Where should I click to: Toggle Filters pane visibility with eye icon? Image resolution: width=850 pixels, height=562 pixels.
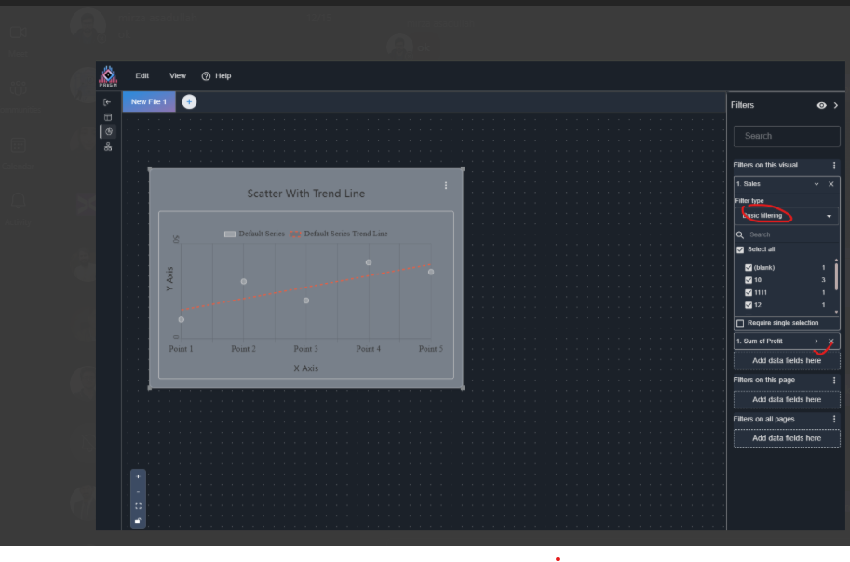point(821,106)
